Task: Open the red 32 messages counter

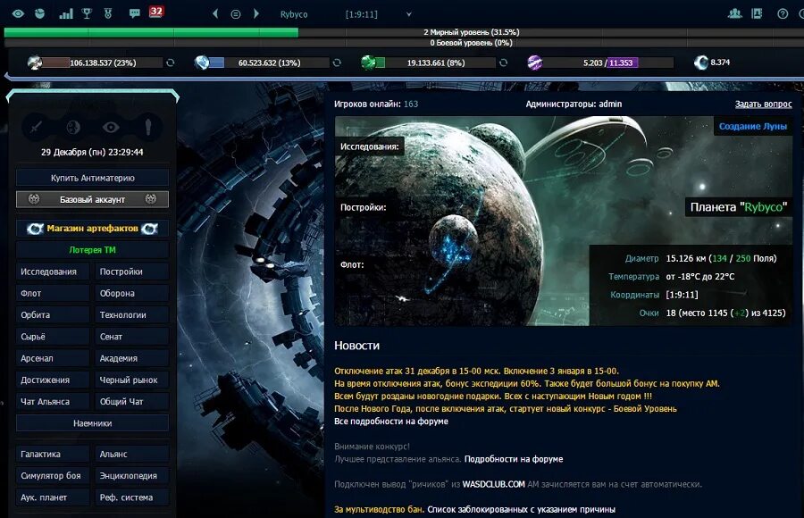Action: click(156, 12)
